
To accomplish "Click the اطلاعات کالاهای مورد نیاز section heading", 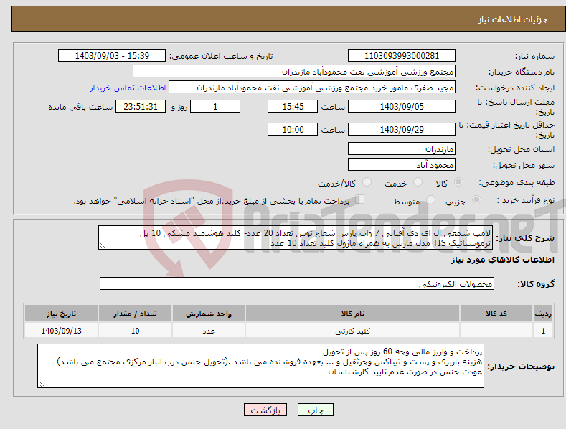I will pyautogui.click(x=502, y=260).
